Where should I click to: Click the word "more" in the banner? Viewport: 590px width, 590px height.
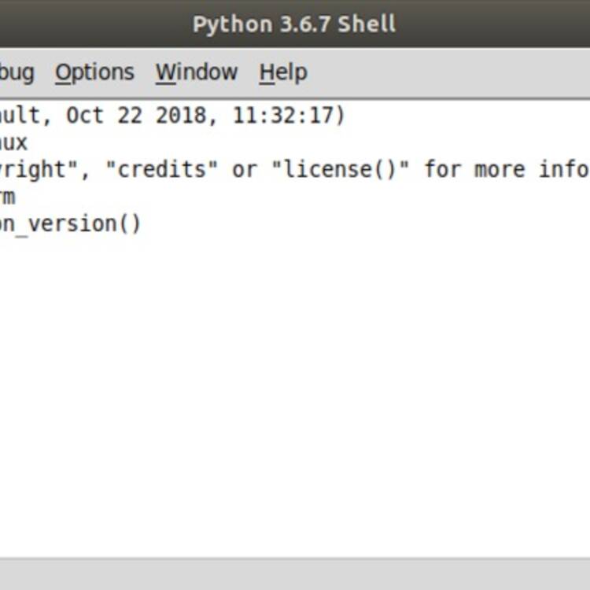click(x=500, y=169)
